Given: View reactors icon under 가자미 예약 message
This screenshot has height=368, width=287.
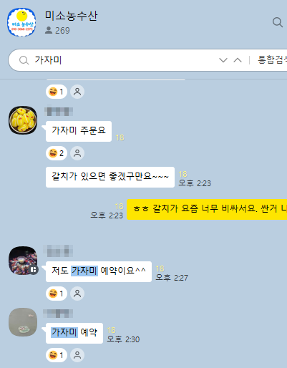Looking at the screenshot, I should 77,355.
